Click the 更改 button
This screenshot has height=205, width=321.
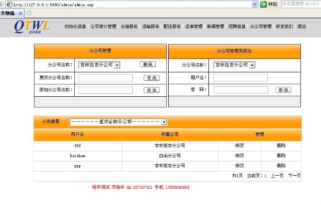151,78
